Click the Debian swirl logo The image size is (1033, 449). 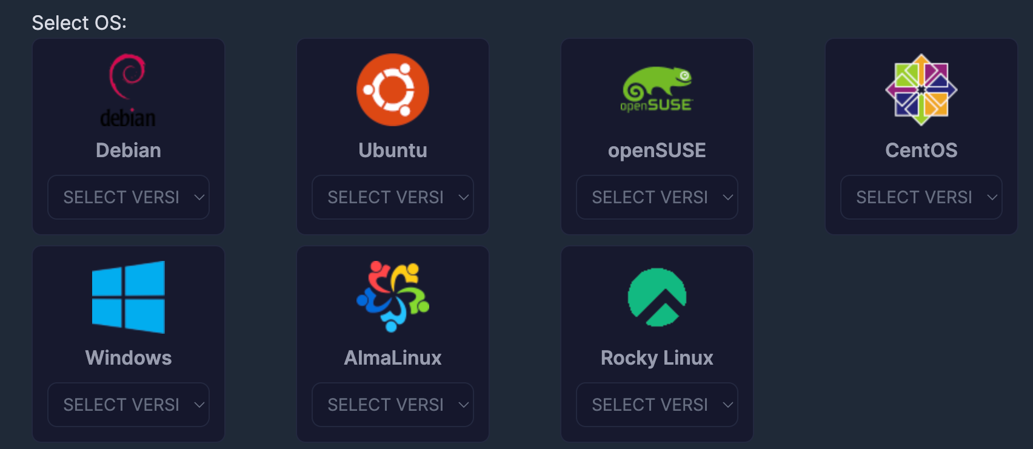click(128, 90)
